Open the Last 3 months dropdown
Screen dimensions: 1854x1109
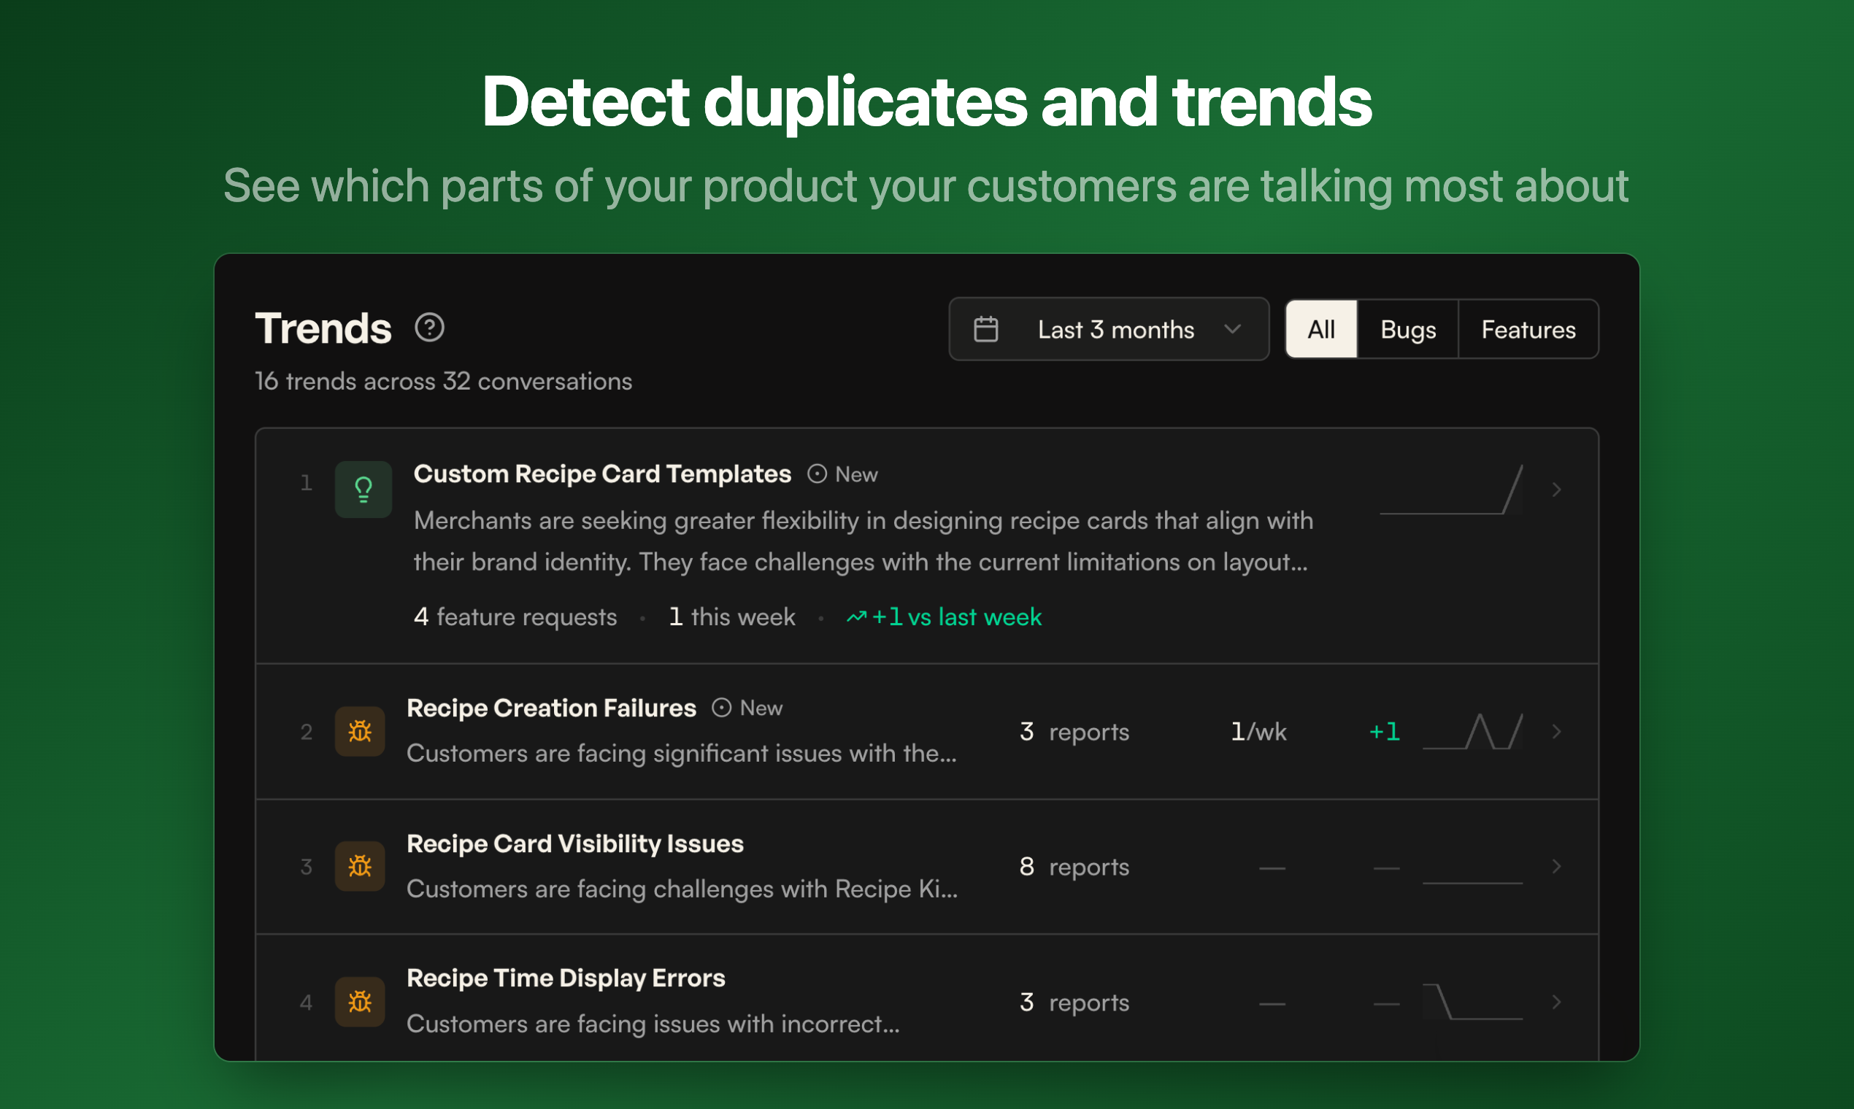point(1115,330)
